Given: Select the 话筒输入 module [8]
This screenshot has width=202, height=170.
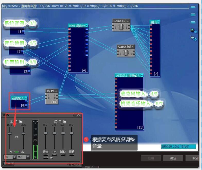Looking at the screenshot, I should (19, 102).
